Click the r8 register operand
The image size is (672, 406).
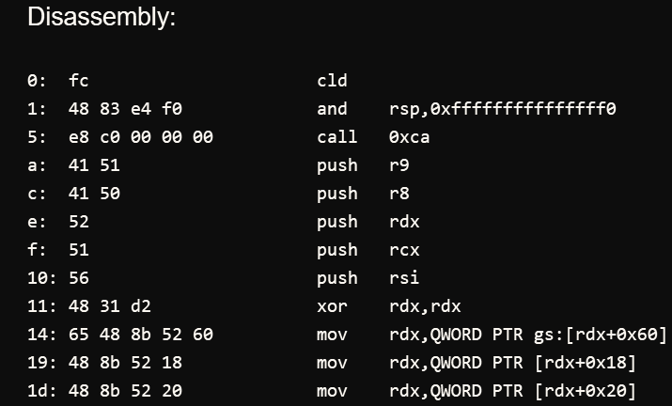pyautogui.click(x=398, y=194)
